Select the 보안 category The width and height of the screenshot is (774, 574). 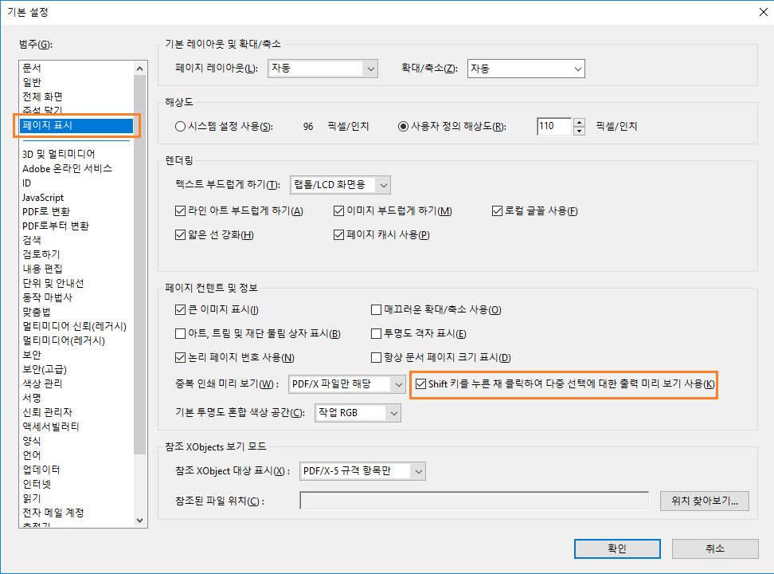pyautogui.click(x=31, y=354)
